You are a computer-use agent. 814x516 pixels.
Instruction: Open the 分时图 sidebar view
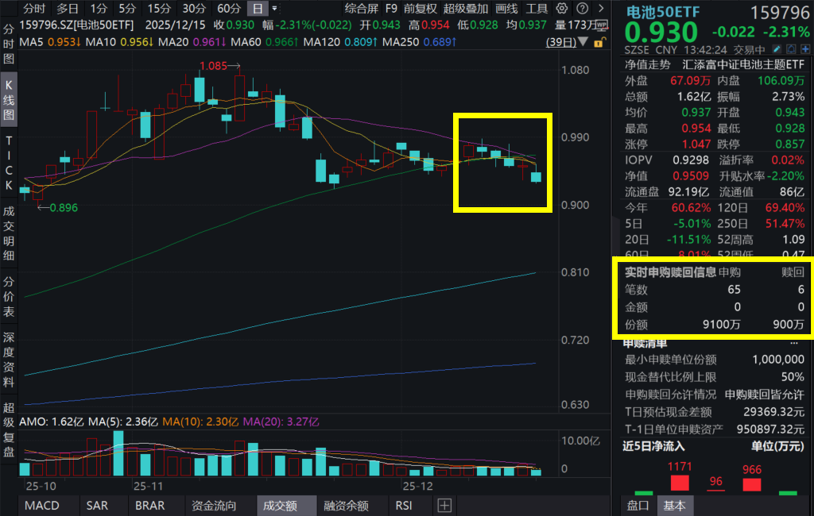[x=10, y=44]
